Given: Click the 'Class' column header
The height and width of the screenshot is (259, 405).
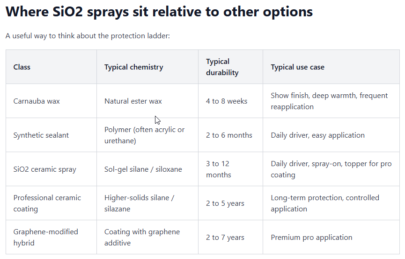Looking at the screenshot, I should coord(51,67).
